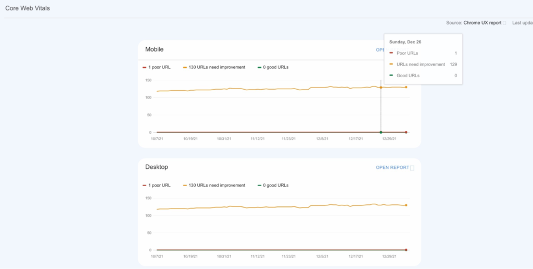Open the Desktop report via OPEN REPORT
533x269 pixels.
click(x=392, y=167)
